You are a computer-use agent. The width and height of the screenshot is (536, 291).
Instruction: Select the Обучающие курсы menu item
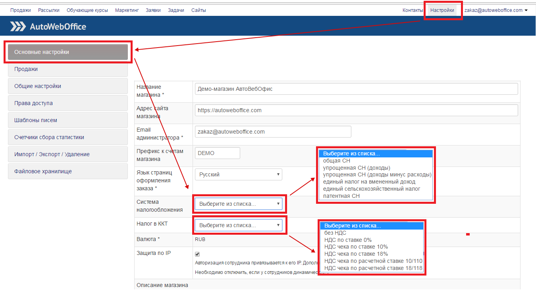[87, 10]
